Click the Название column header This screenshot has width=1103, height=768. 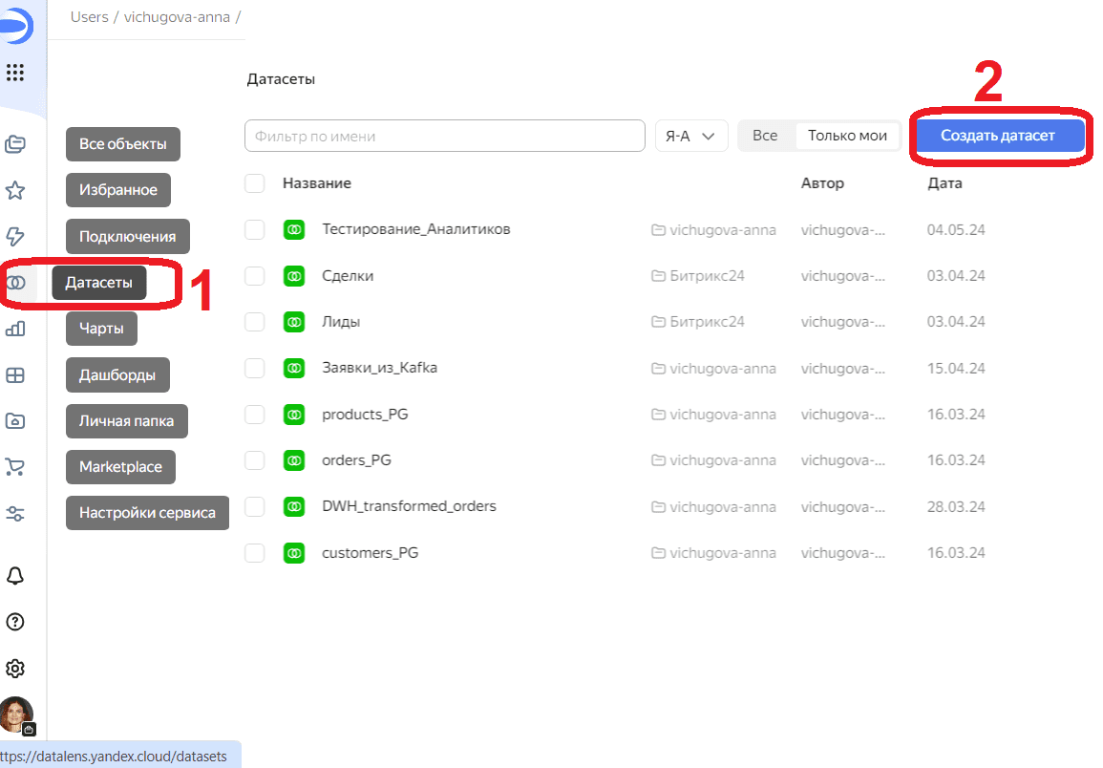tap(316, 183)
